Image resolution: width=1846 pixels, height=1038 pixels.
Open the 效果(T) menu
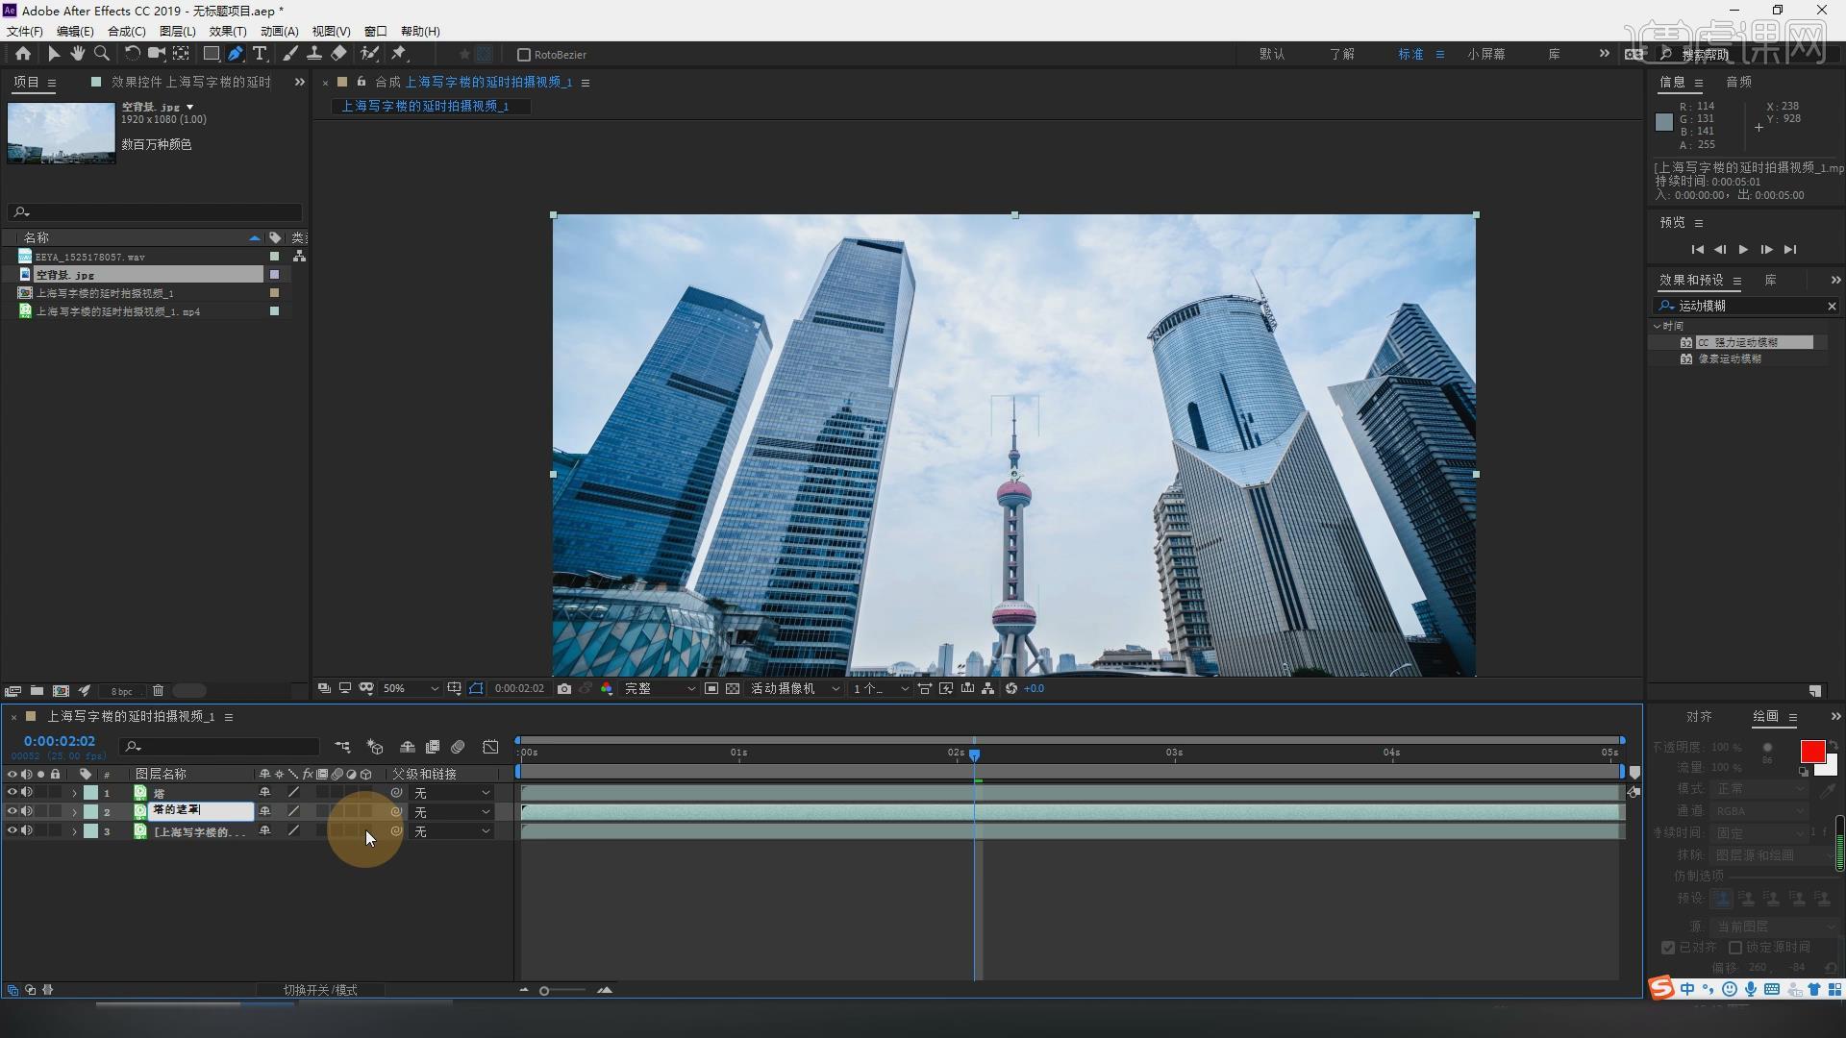pyautogui.click(x=228, y=31)
